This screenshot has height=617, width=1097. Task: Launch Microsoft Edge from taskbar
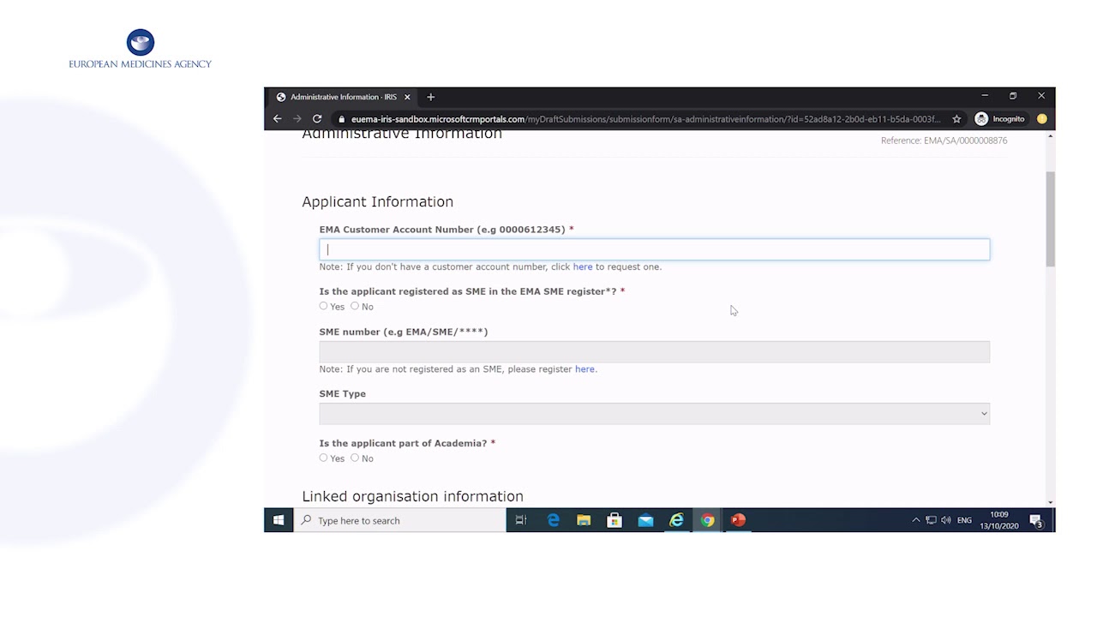pyautogui.click(x=554, y=520)
